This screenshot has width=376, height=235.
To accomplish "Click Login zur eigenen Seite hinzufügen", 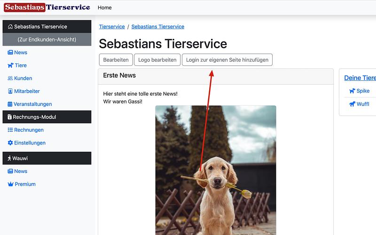I will (x=227, y=60).
